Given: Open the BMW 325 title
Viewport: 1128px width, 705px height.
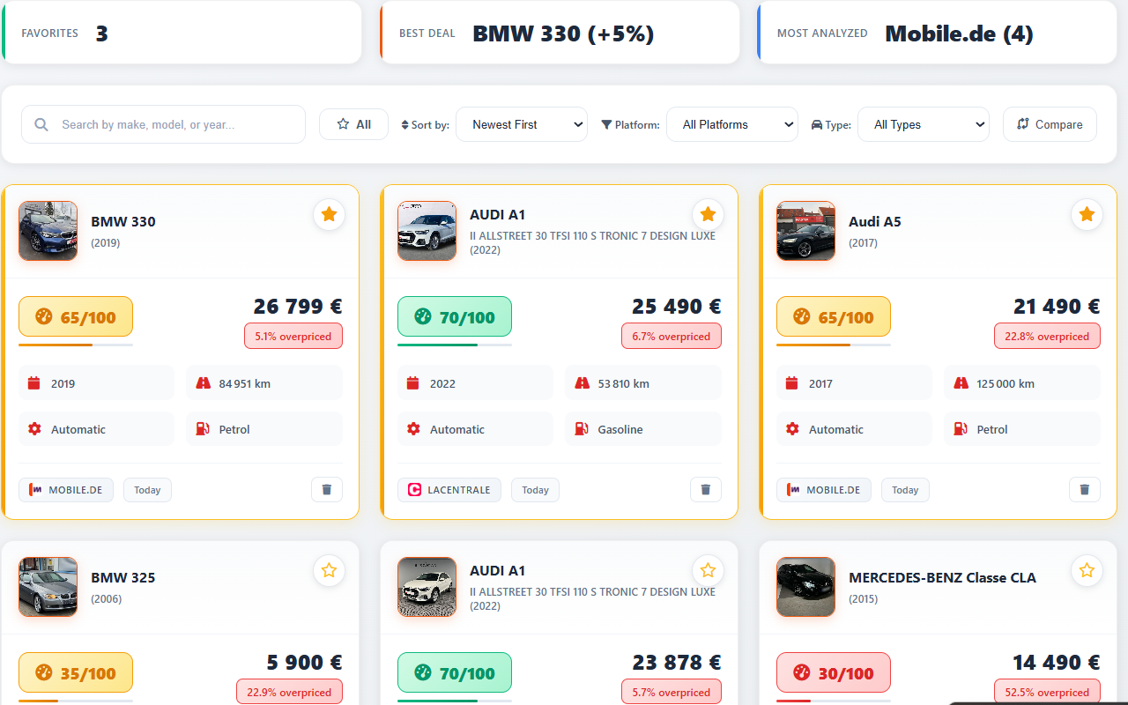Looking at the screenshot, I should point(122,577).
